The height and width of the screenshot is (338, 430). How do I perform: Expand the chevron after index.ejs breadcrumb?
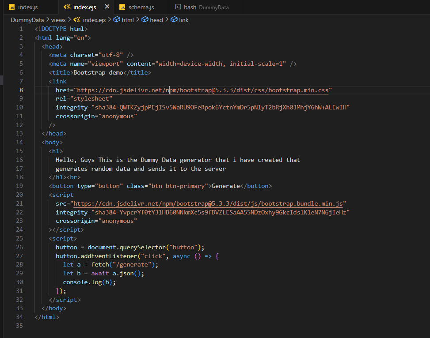110,19
